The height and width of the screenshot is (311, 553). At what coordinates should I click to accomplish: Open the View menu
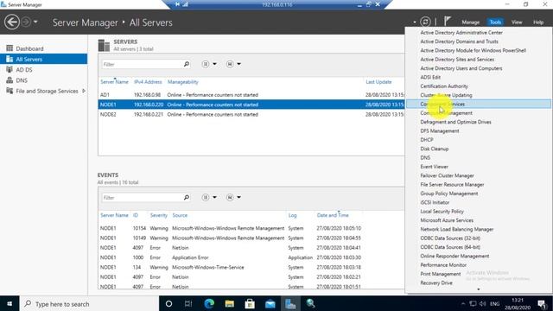(517, 22)
